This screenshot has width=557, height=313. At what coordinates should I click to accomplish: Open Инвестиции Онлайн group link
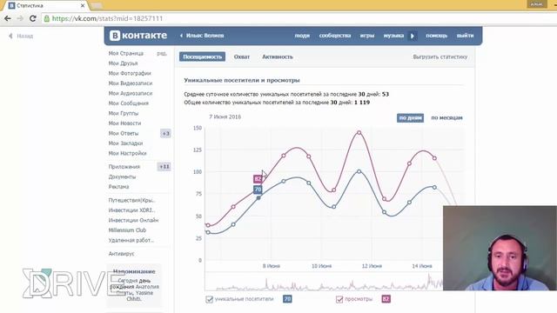click(133, 220)
